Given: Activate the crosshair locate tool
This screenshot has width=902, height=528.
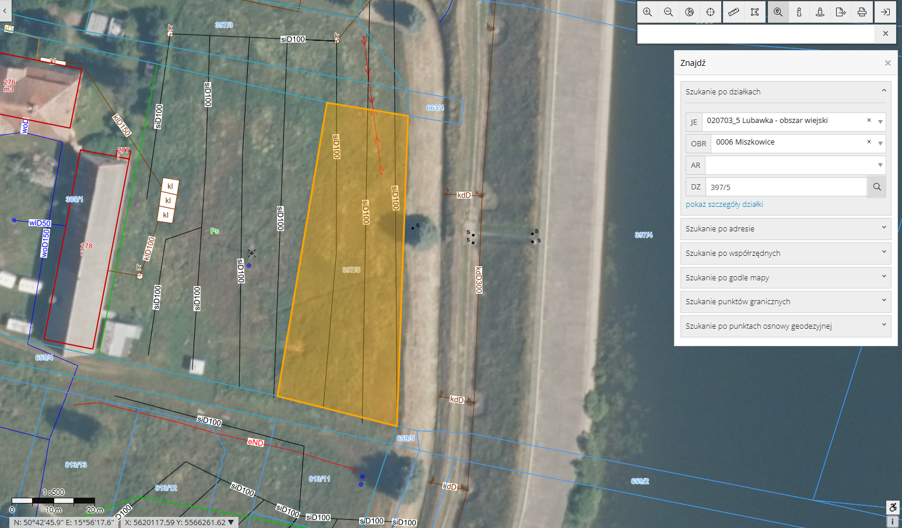Looking at the screenshot, I should tap(710, 12).
